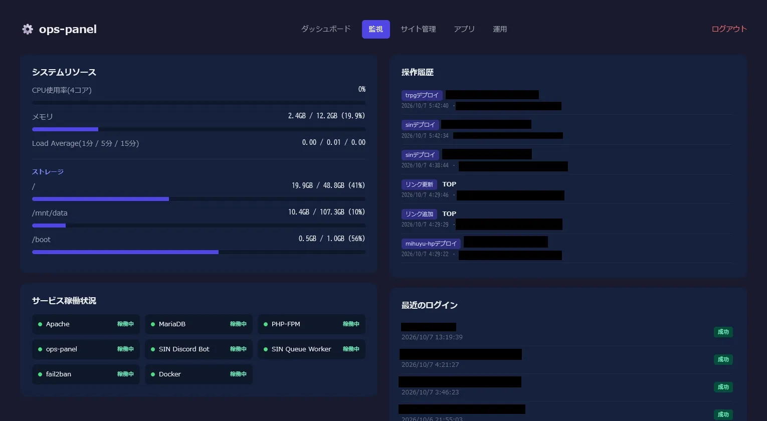767x421 pixels.
Task: Click the /mnt/data storage usage bar
Action: (x=199, y=226)
